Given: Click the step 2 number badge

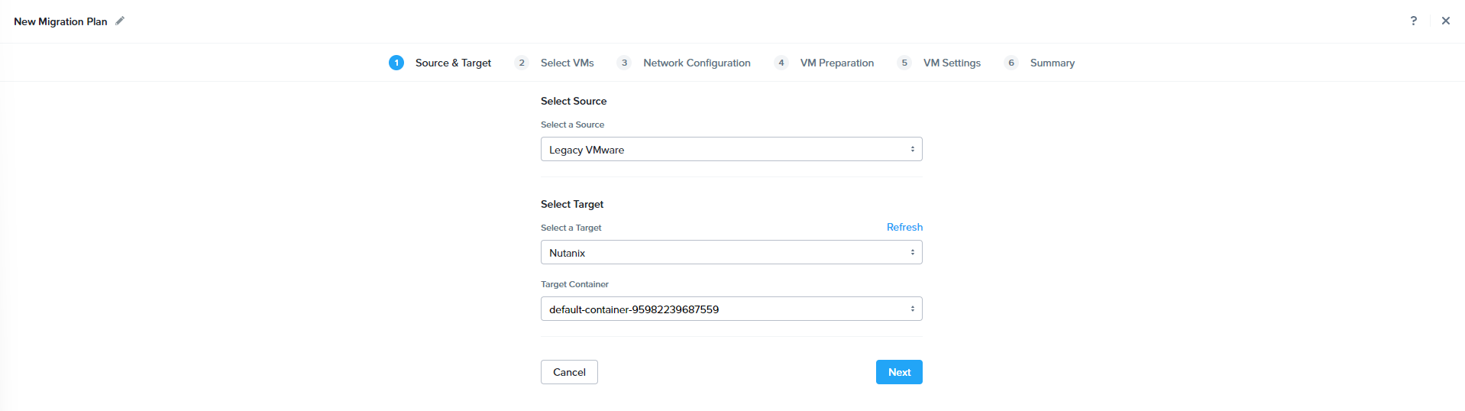Looking at the screenshot, I should 522,63.
